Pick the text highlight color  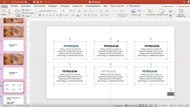pos(73,15)
